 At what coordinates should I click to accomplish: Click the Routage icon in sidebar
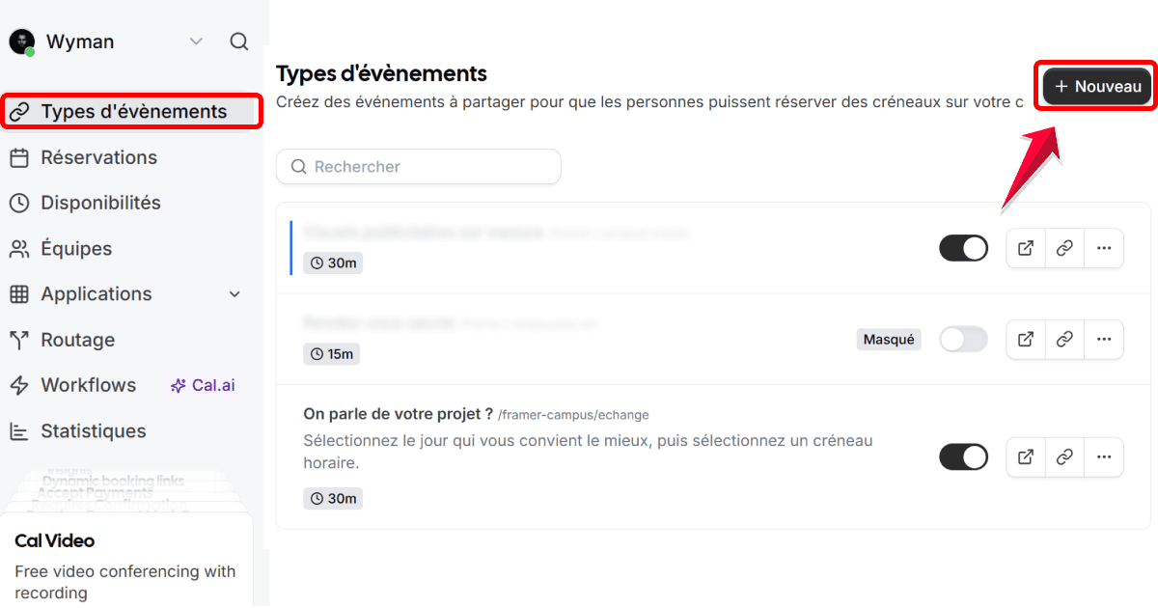(x=19, y=340)
